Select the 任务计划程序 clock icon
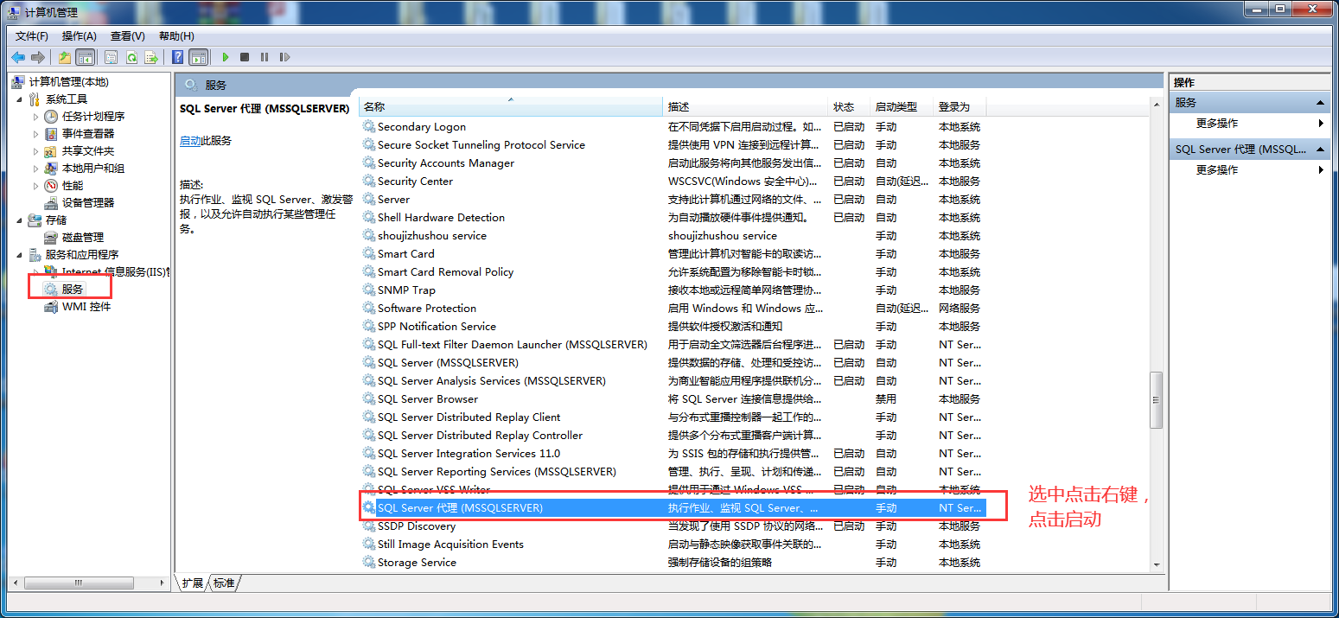Viewport: 1339px width, 618px height. pos(51,116)
